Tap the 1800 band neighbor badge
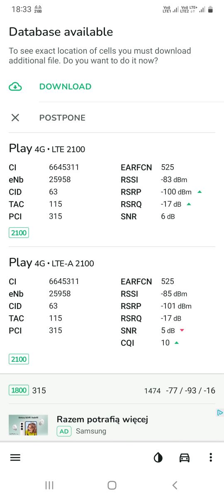 19,390
